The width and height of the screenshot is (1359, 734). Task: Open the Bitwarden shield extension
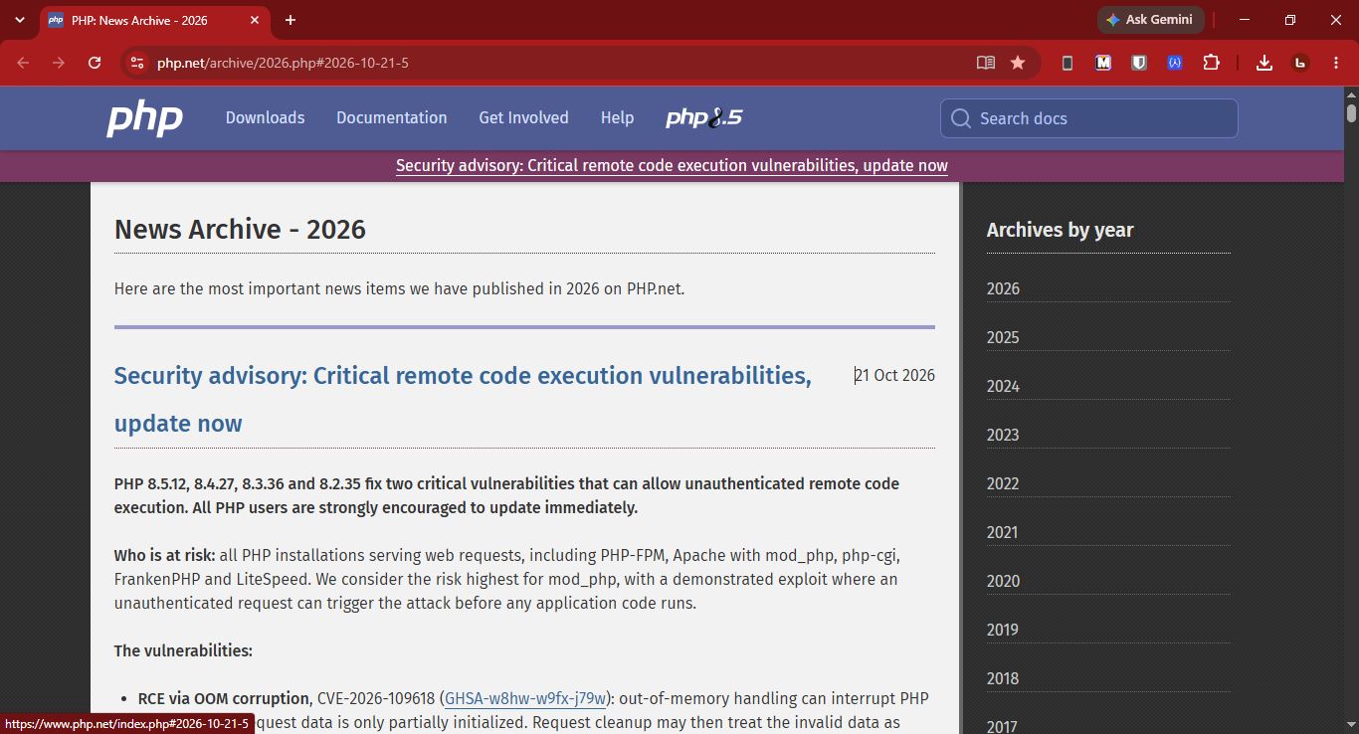pos(1139,63)
